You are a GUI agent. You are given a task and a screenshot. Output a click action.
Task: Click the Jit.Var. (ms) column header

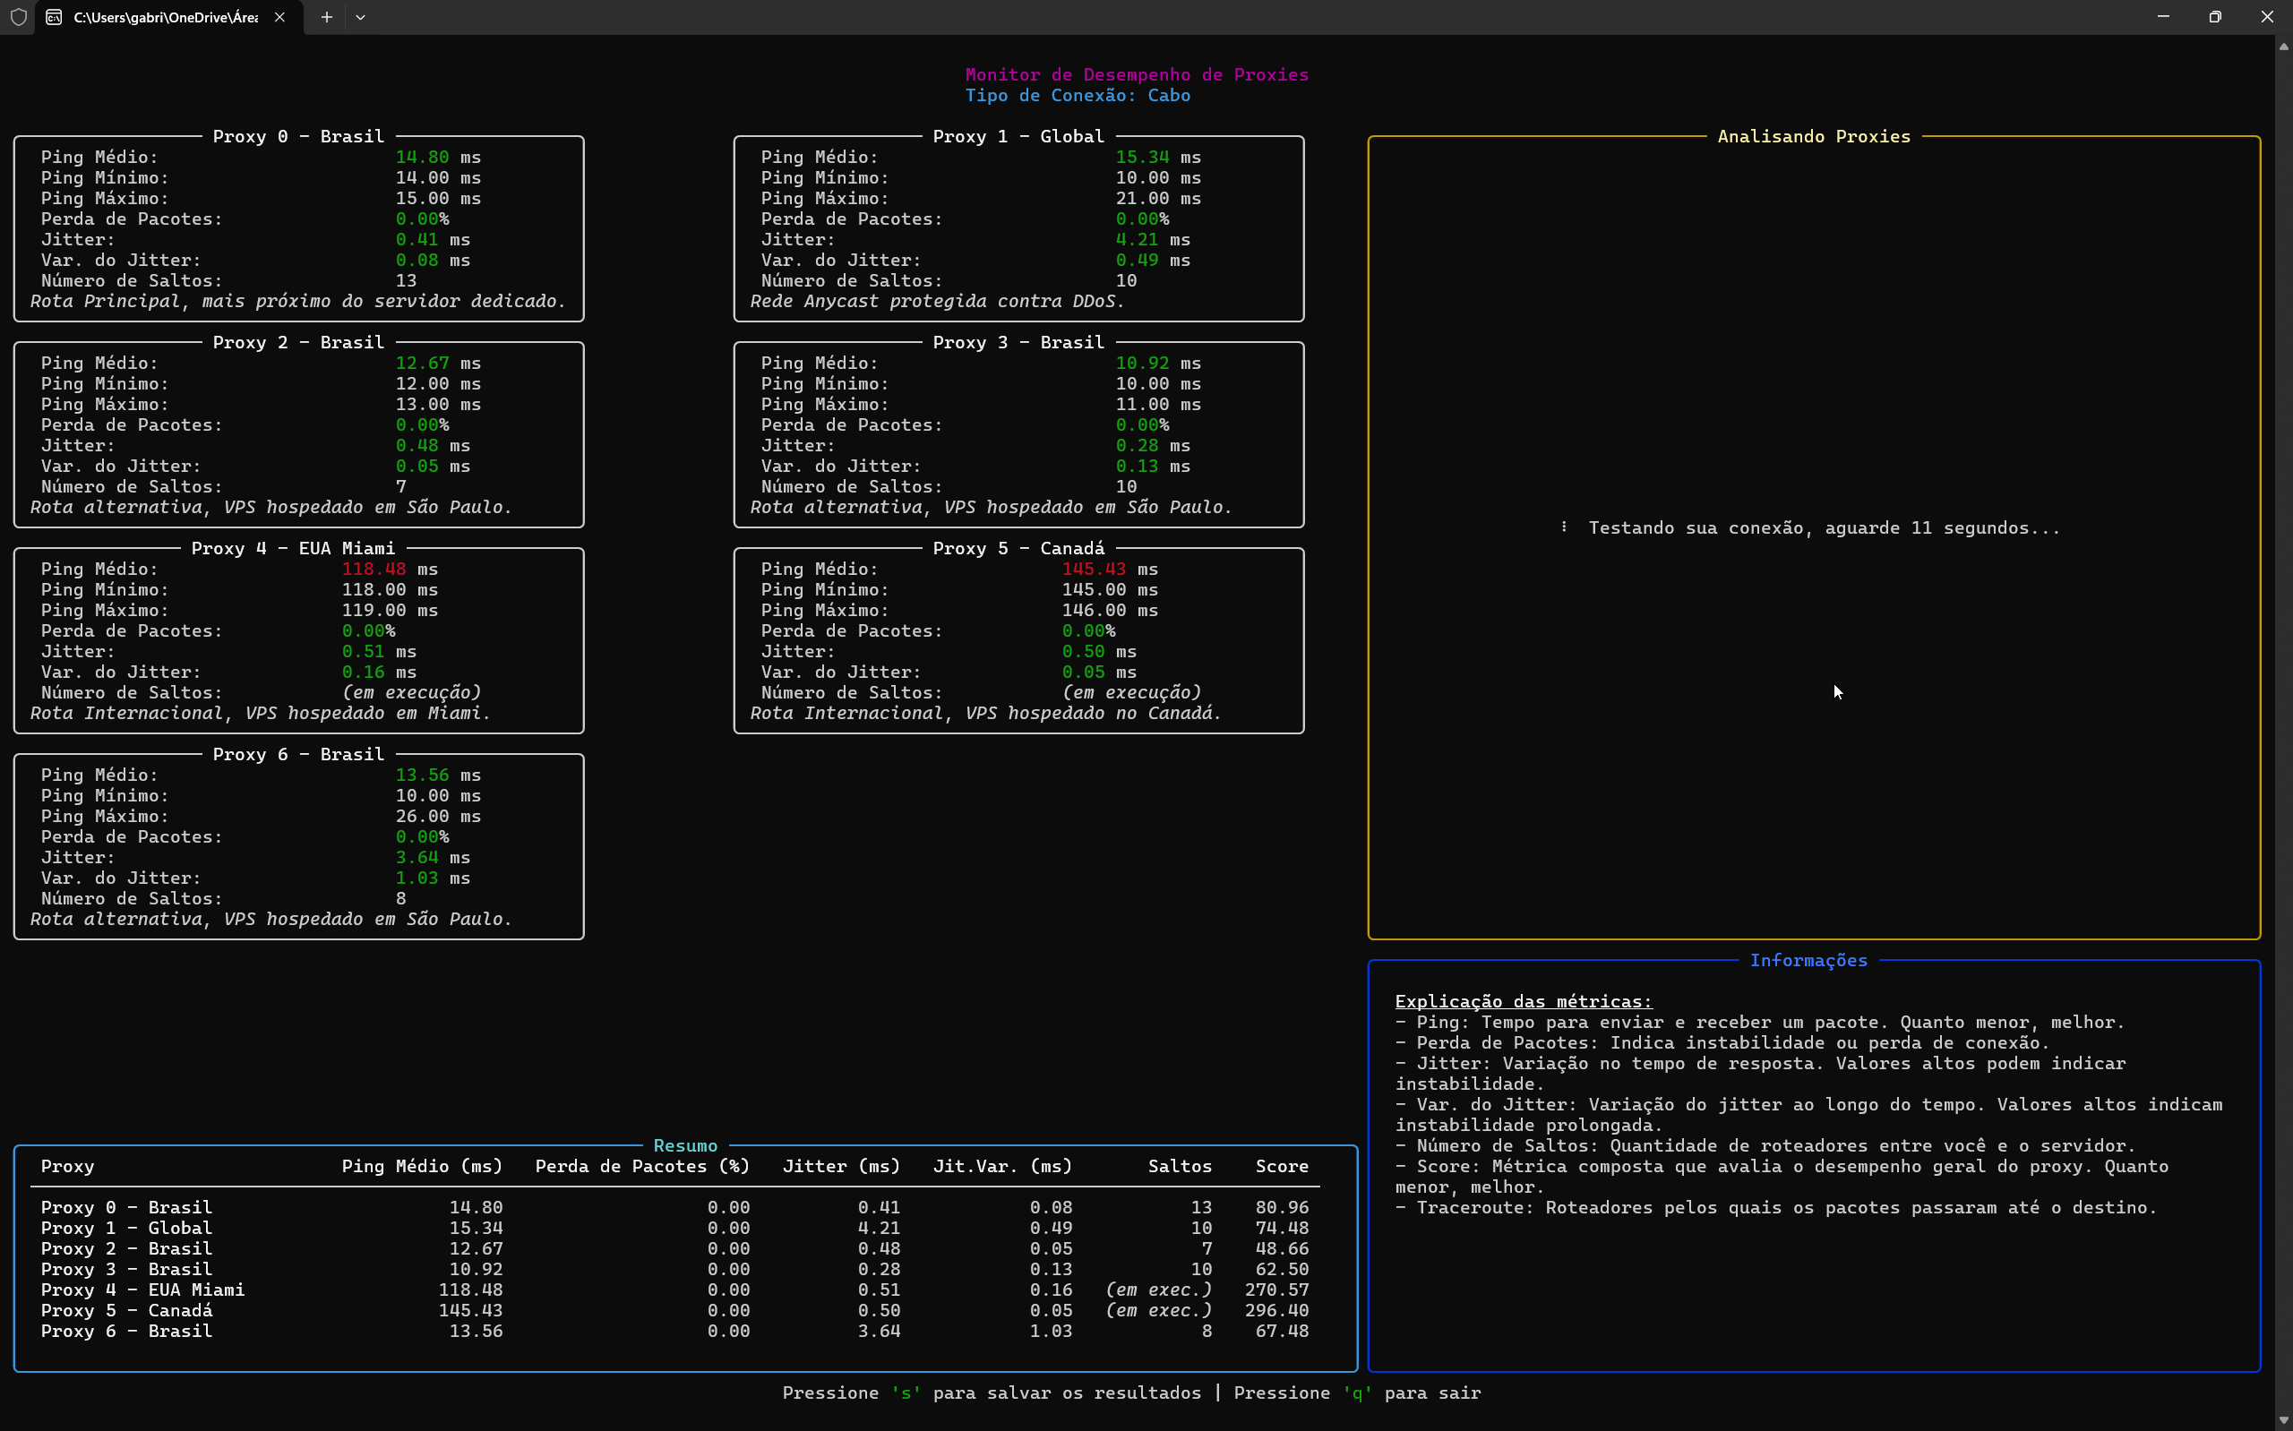[x=1003, y=1167]
